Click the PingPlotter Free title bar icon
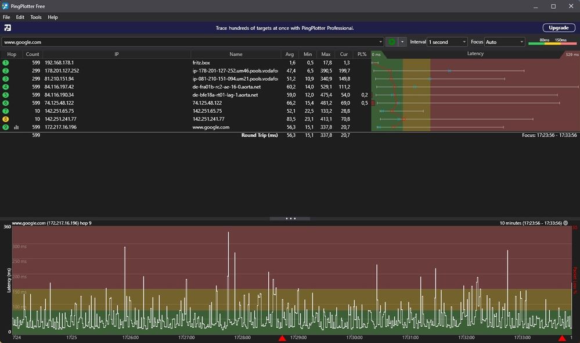Viewport: 580px width, 343px height. pos(5,6)
